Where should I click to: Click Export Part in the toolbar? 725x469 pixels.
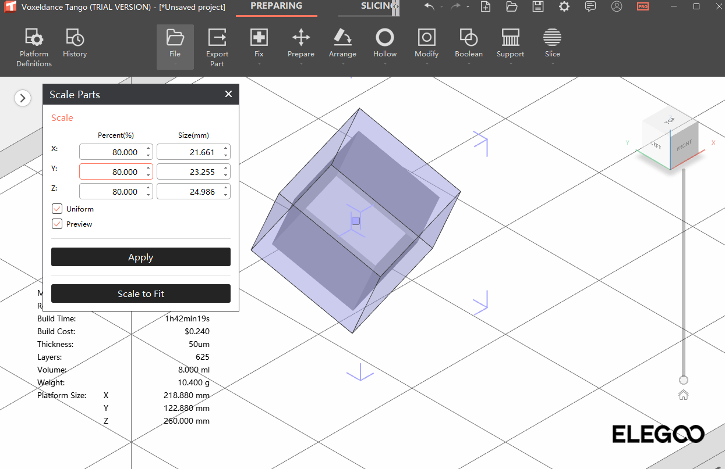pos(217,48)
